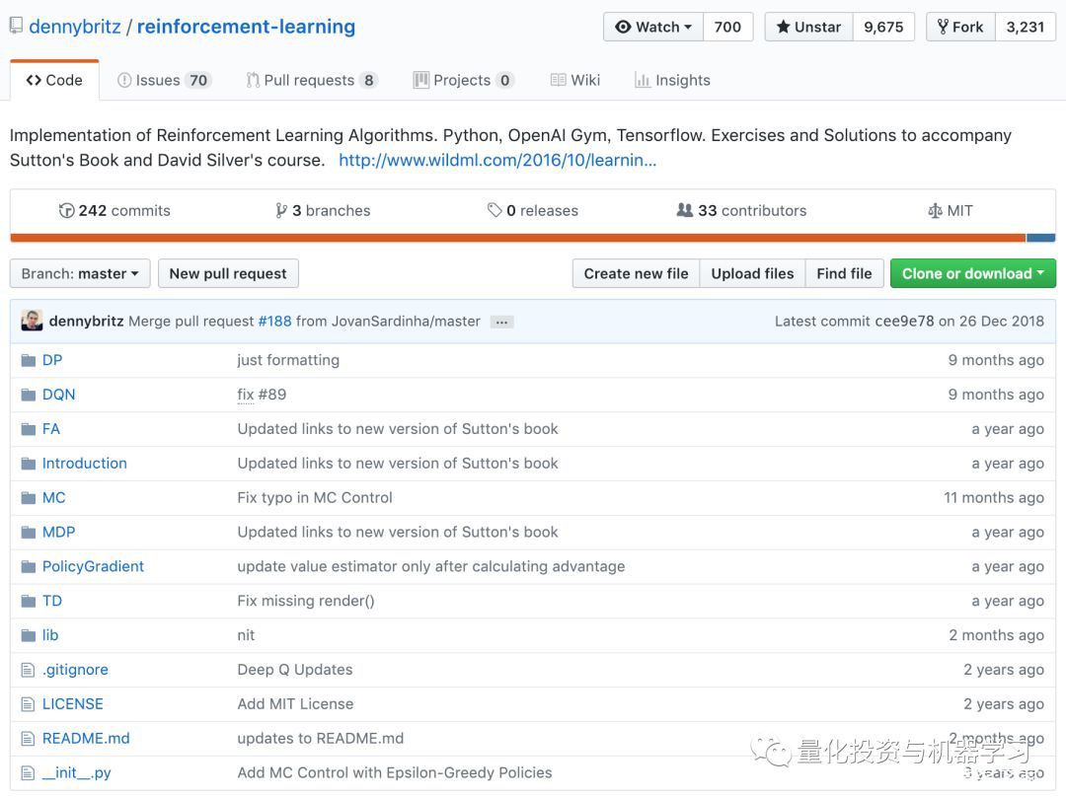Click Create new file button

[637, 273]
